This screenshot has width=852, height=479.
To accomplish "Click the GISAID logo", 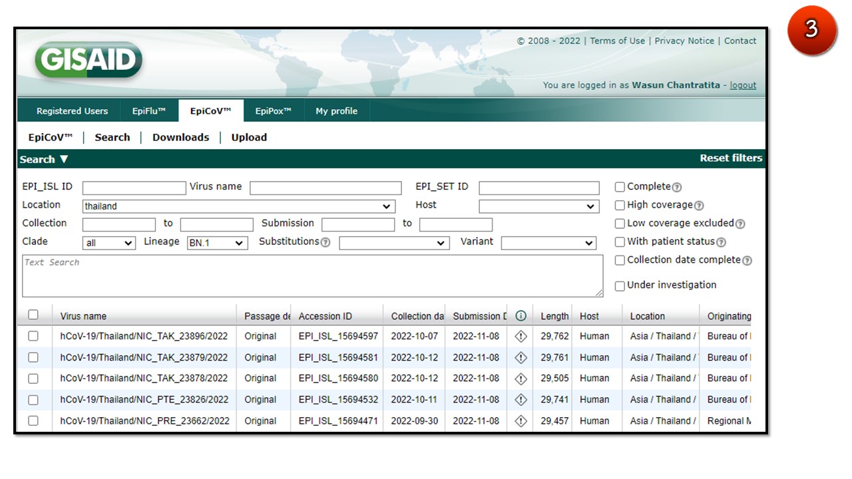I will click(89, 61).
